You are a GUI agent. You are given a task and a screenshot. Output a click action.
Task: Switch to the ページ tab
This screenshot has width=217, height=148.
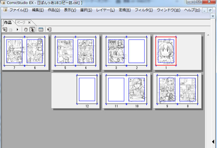click(x=21, y=22)
